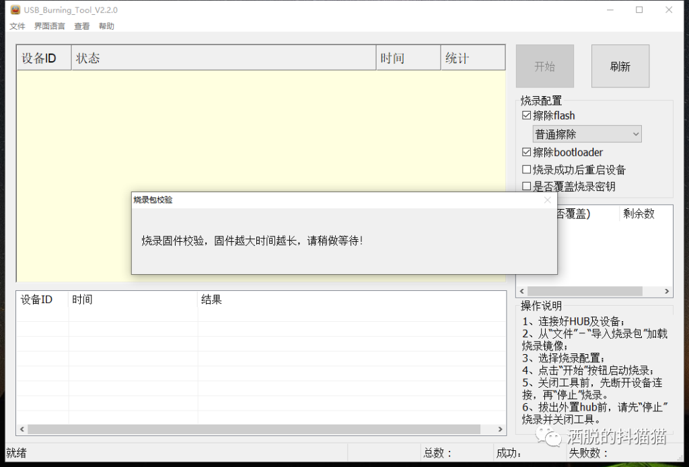Open the 普通擦除 erase mode dropdown
Image resolution: width=689 pixels, height=467 pixels.
587,134
